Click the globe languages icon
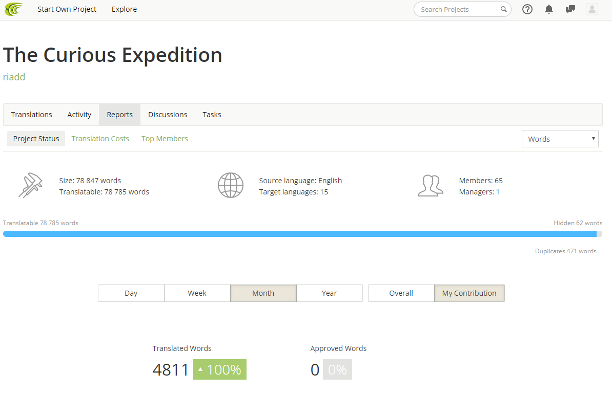Screen dimensions: 612x395 click(x=231, y=185)
